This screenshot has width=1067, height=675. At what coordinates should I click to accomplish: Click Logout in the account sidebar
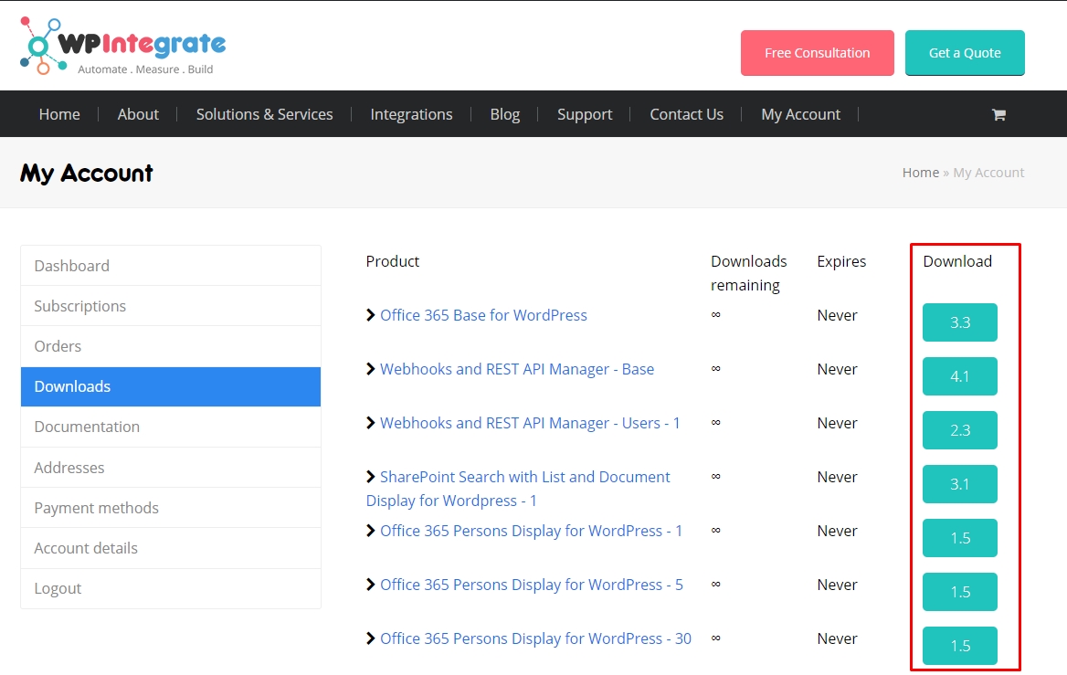point(171,588)
